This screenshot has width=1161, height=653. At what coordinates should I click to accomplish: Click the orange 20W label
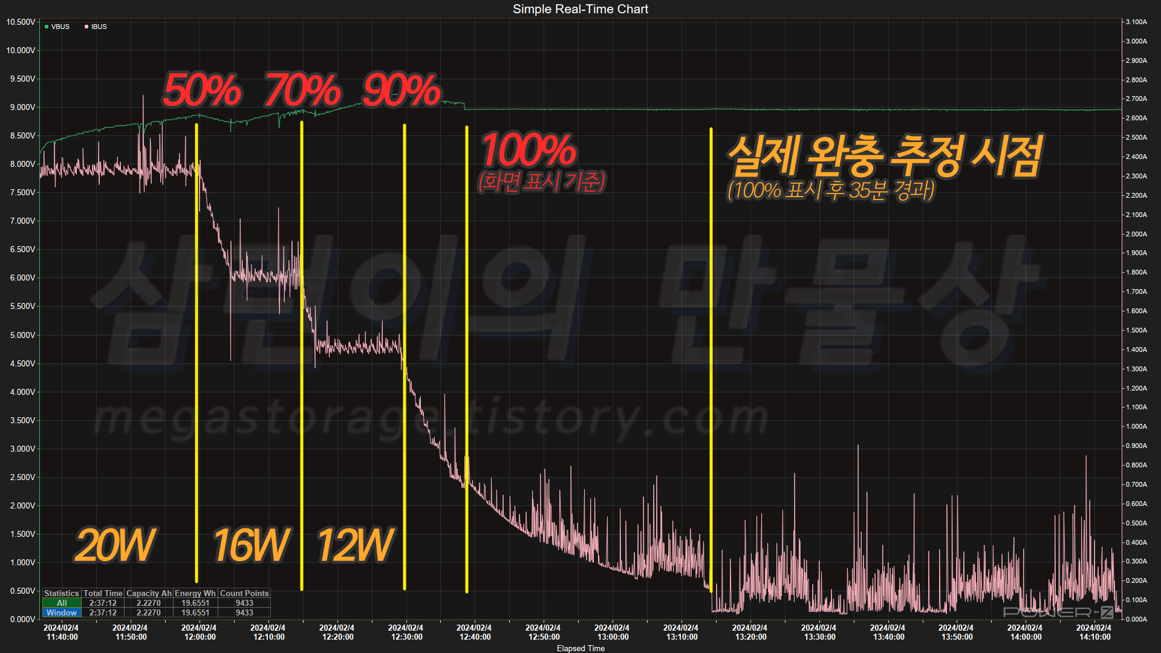pyautogui.click(x=115, y=545)
